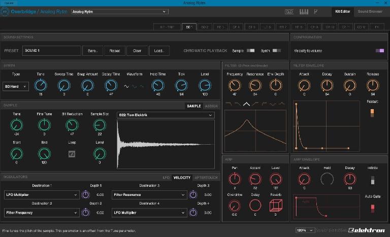Click the Sweep Time knob
The image size is (390, 237).
coord(64,85)
